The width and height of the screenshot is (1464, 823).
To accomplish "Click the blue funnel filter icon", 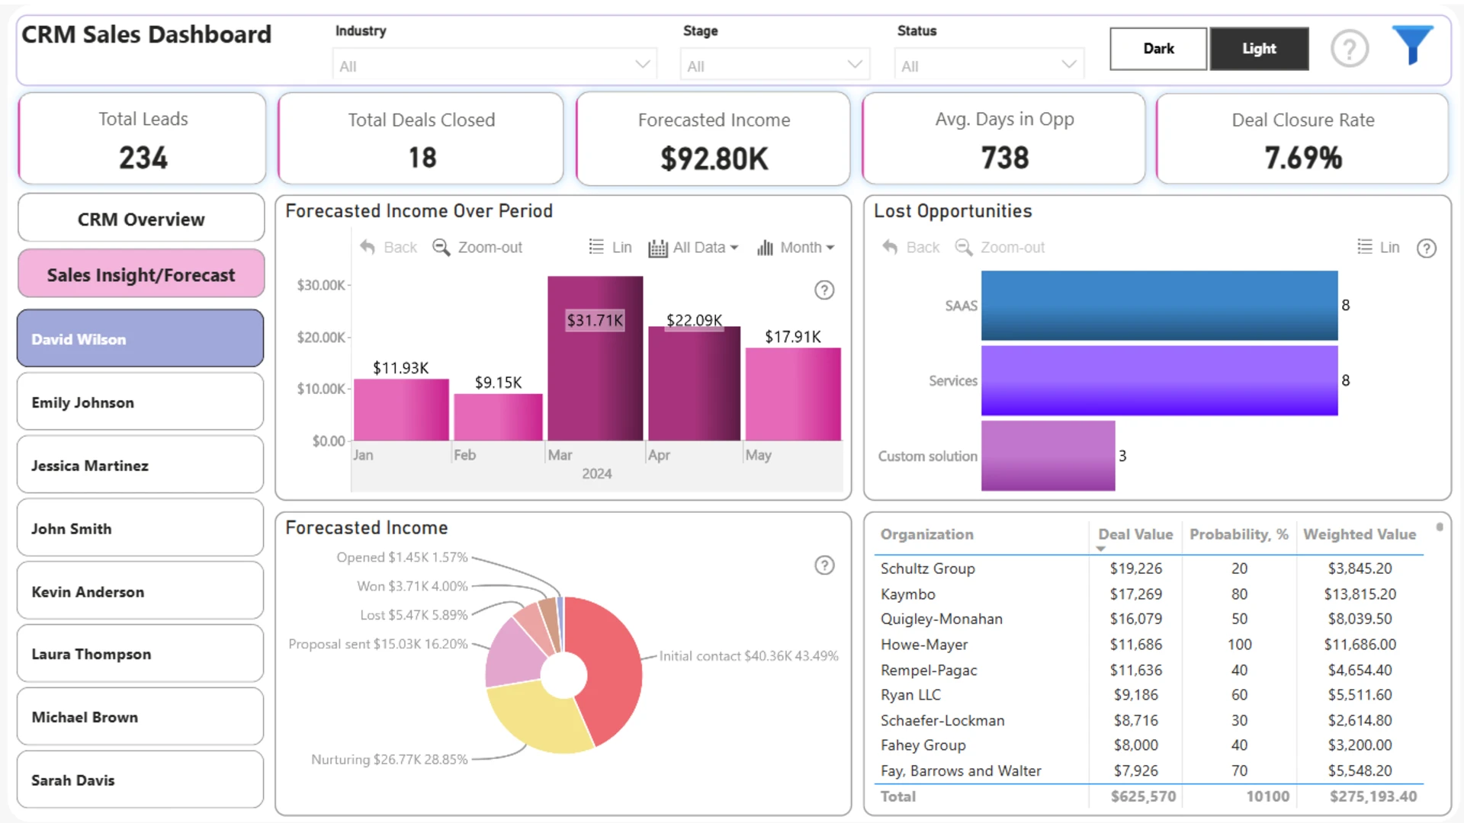I will [x=1412, y=46].
